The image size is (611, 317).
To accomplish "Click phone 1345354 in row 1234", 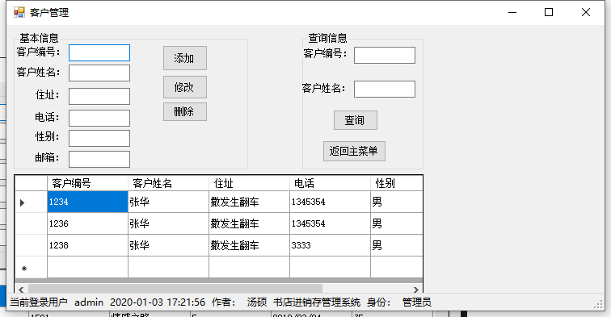I will point(330,202).
